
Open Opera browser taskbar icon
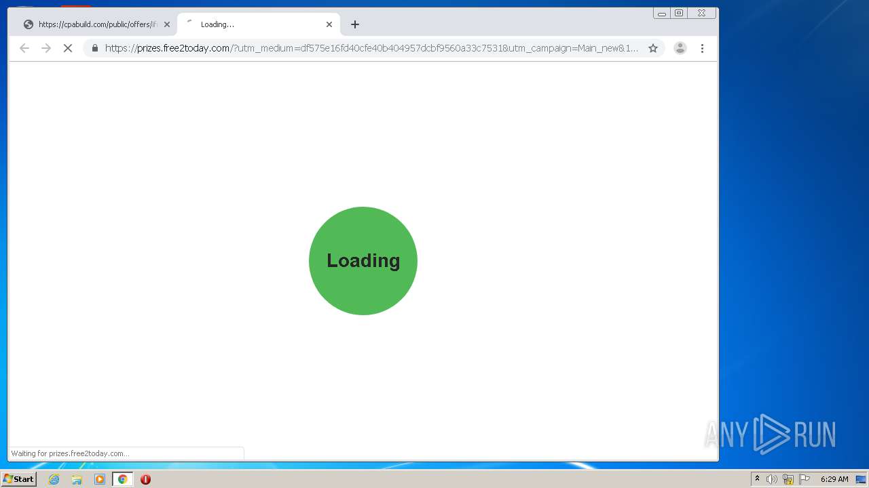point(145,479)
